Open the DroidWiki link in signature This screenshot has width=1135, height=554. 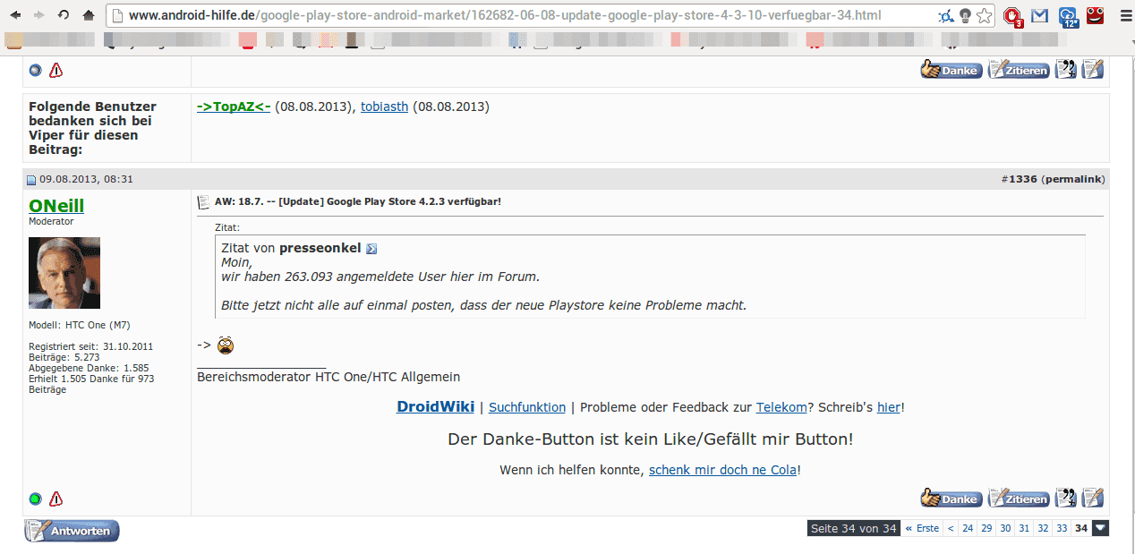tap(435, 406)
